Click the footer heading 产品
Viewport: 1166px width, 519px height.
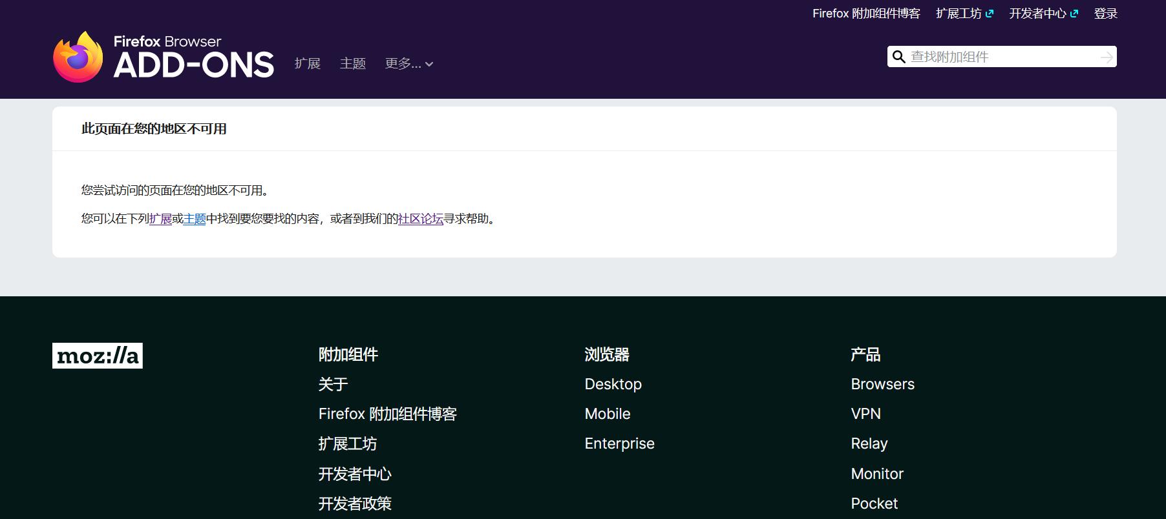point(866,354)
